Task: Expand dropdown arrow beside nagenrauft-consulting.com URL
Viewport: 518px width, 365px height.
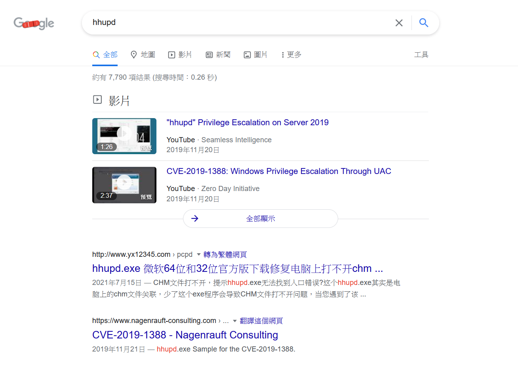Action: pyautogui.click(x=235, y=321)
